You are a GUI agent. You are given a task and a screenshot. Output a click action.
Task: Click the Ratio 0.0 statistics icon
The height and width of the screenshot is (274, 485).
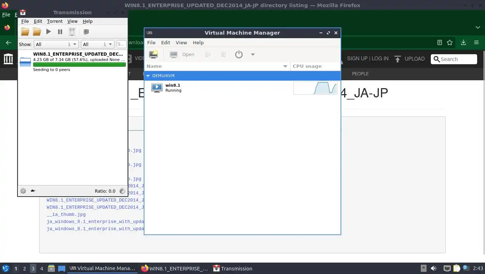(x=122, y=191)
